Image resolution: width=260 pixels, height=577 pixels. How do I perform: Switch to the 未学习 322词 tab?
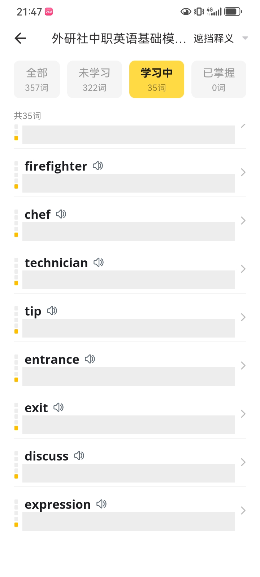coord(95,79)
